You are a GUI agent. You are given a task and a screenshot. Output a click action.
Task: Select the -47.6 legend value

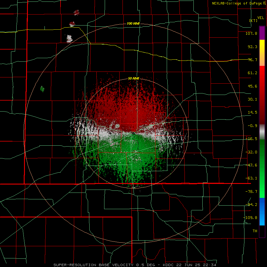point(251,165)
